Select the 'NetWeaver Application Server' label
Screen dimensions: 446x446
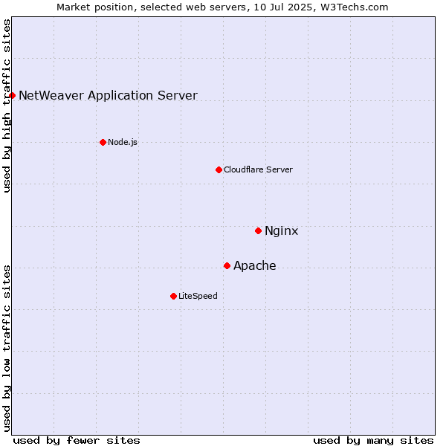pos(108,96)
